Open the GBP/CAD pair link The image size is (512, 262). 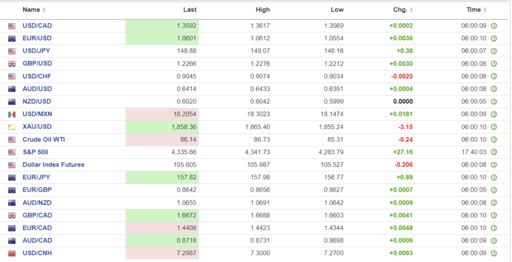coord(37,216)
